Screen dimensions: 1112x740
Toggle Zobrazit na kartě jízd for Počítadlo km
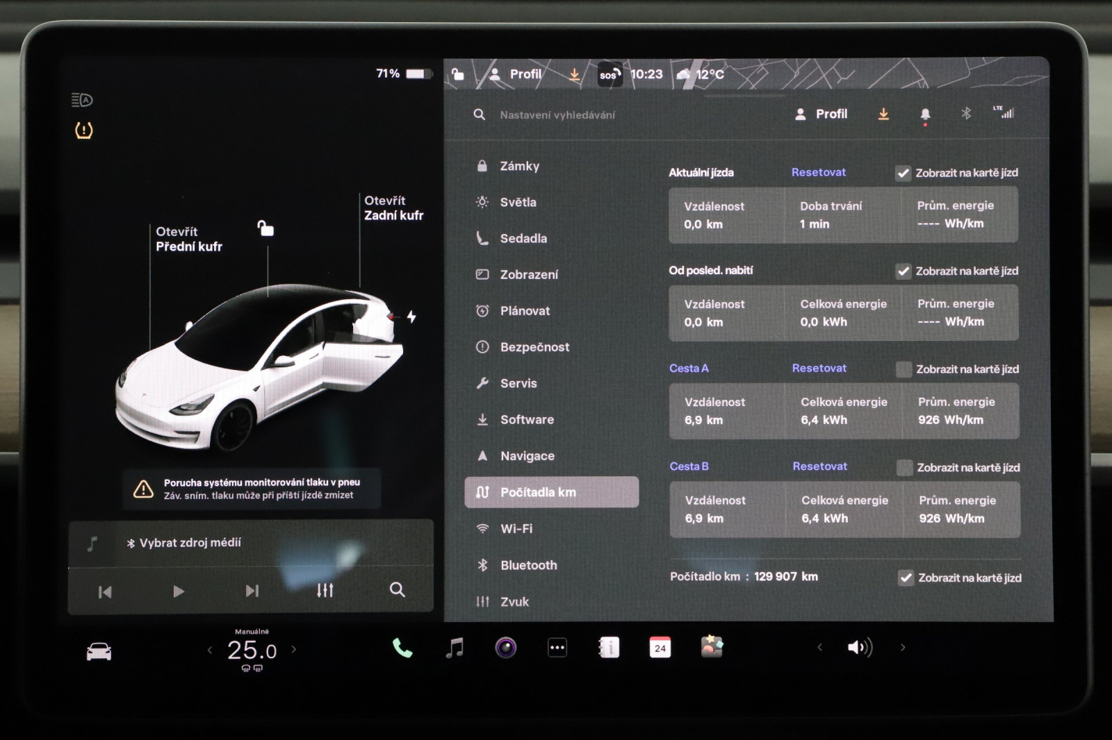coord(906,578)
